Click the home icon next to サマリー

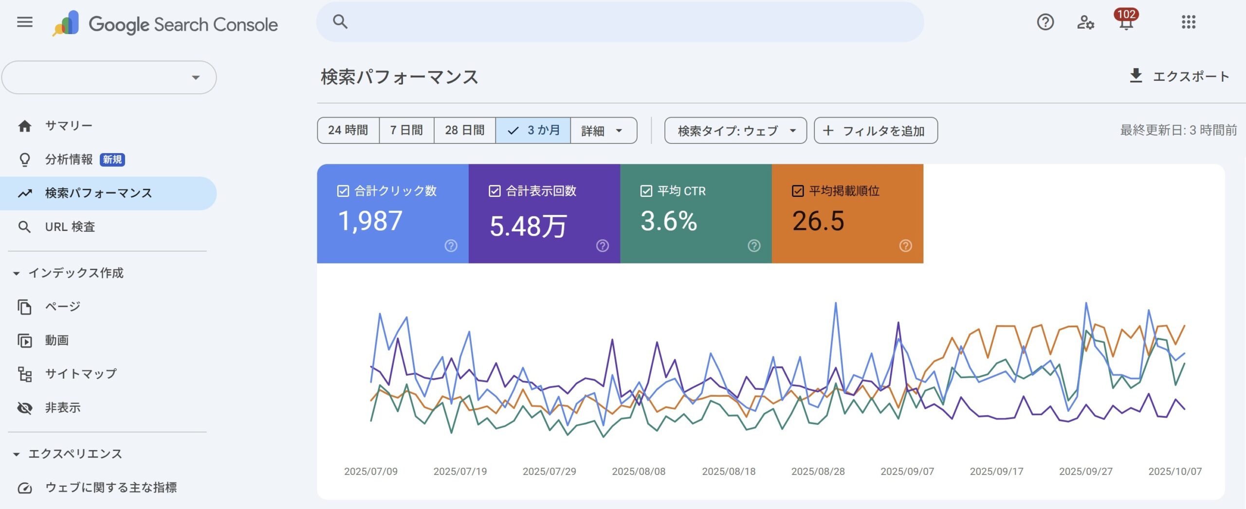25,126
